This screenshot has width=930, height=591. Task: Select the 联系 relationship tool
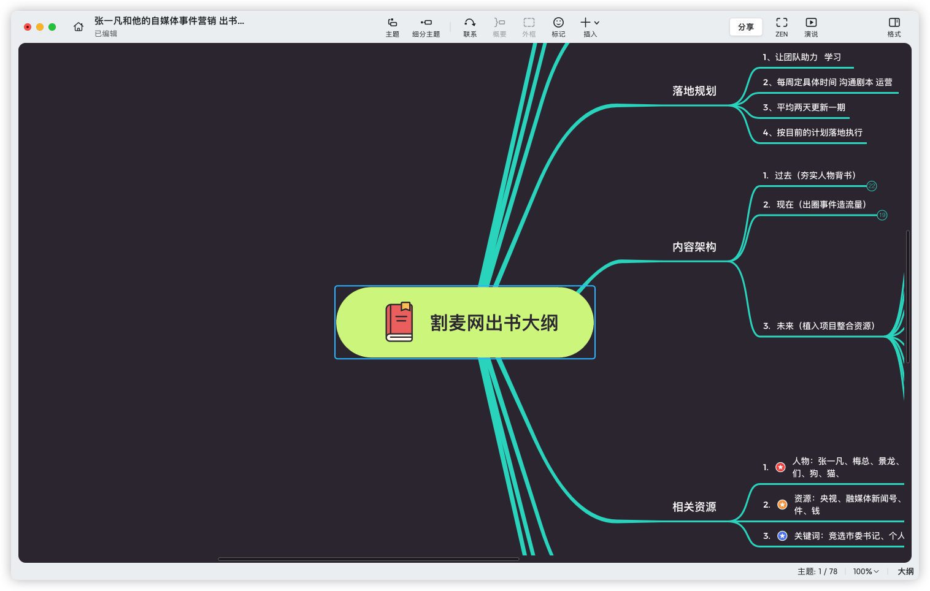click(x=470, y=27)
